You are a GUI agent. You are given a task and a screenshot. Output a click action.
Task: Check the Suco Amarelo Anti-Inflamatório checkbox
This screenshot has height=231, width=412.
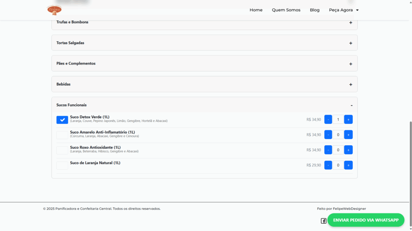62,135
